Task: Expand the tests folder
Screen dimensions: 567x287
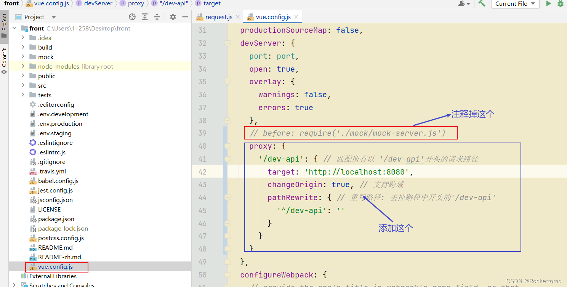Action: pos(23,95)
